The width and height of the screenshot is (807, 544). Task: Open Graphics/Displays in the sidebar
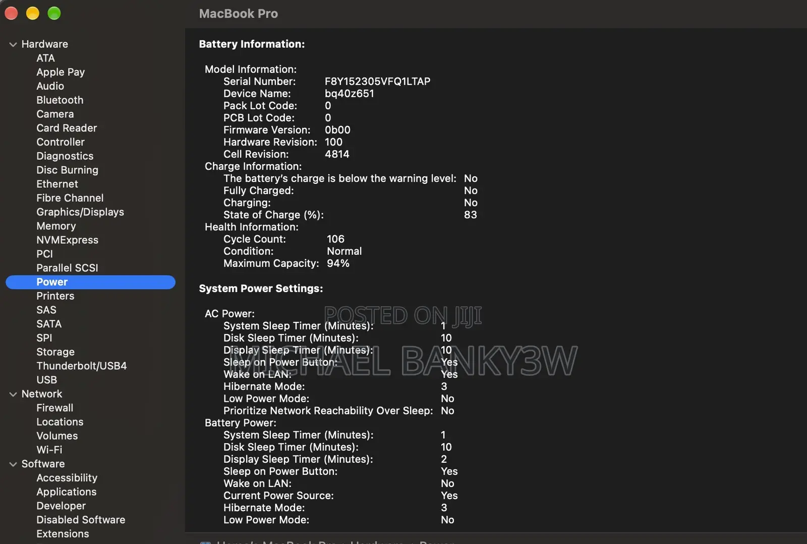pos(80,212)
